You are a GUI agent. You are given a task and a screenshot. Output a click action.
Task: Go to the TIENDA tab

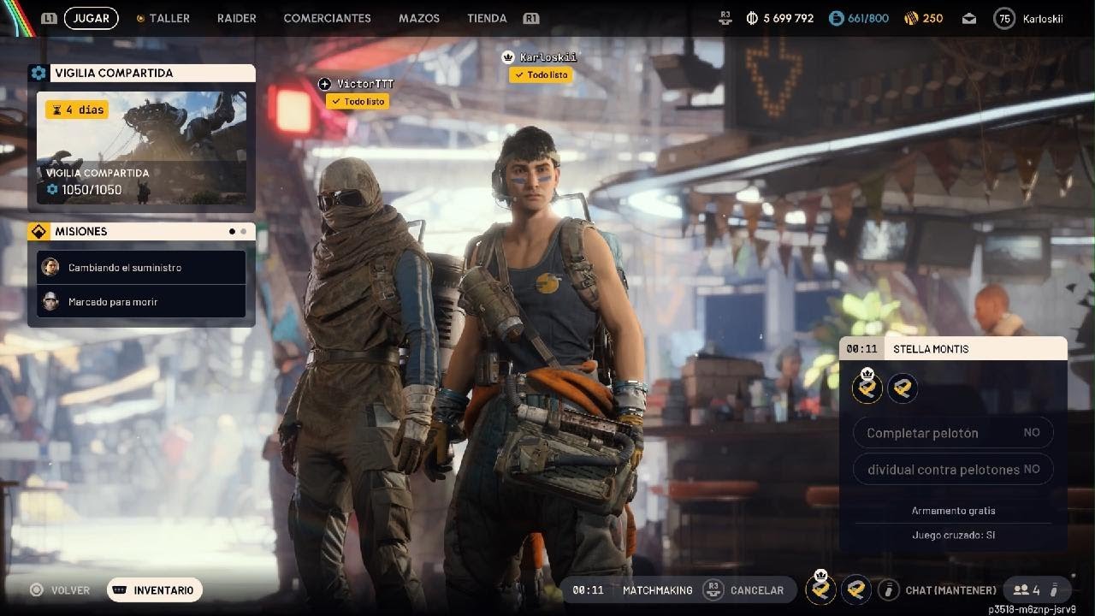pos(487,18)
